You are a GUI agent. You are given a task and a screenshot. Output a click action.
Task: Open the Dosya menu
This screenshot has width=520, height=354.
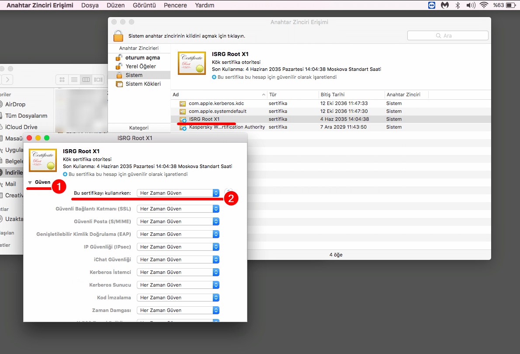click(x=90, y=5)
